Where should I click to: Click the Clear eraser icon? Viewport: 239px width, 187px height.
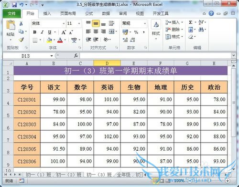(x=191, y=37)
